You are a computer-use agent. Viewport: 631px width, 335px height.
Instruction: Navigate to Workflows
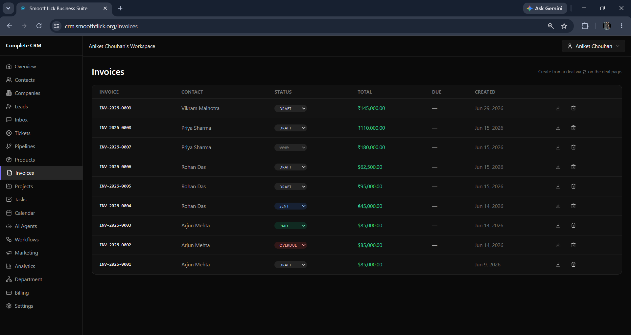pyautogui.click(x=41, y=239)
